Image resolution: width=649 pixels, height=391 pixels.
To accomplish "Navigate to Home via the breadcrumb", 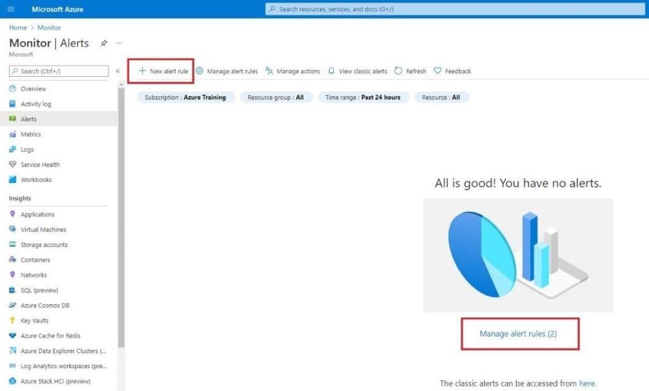I will click(17, 27).
